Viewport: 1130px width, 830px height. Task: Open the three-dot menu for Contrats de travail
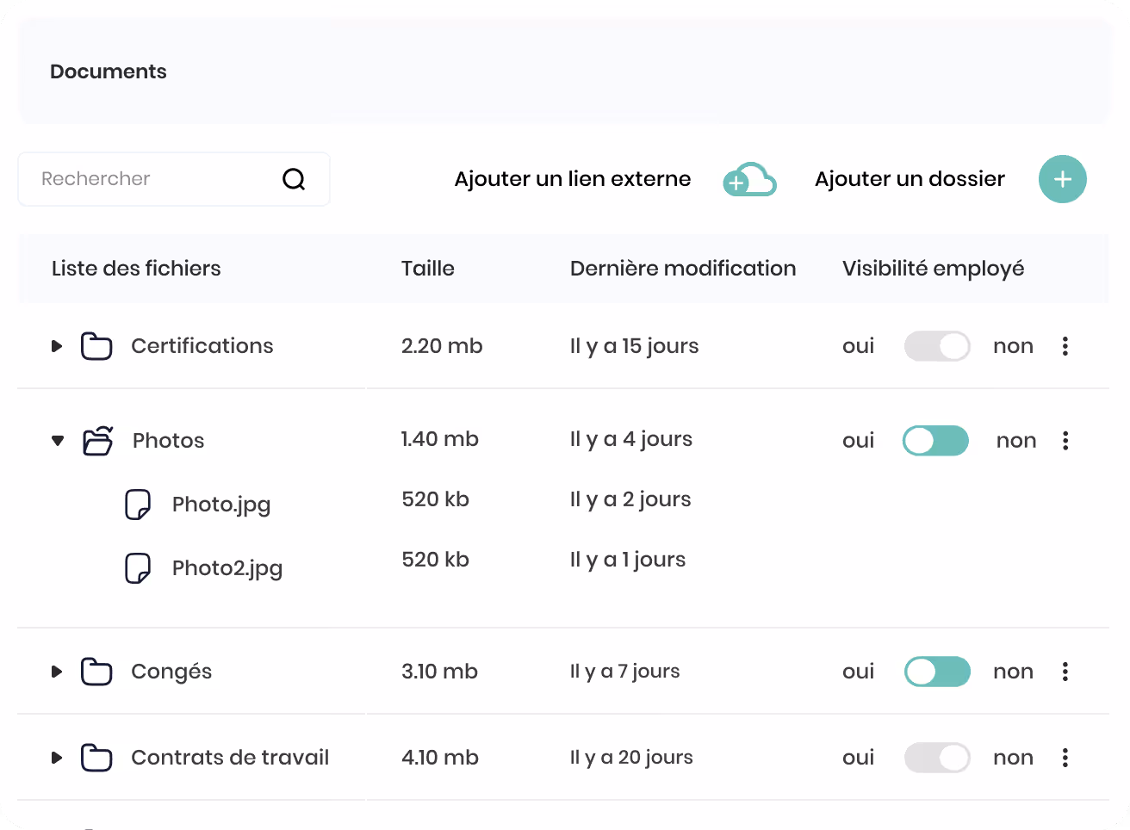tap(1065, 758)
